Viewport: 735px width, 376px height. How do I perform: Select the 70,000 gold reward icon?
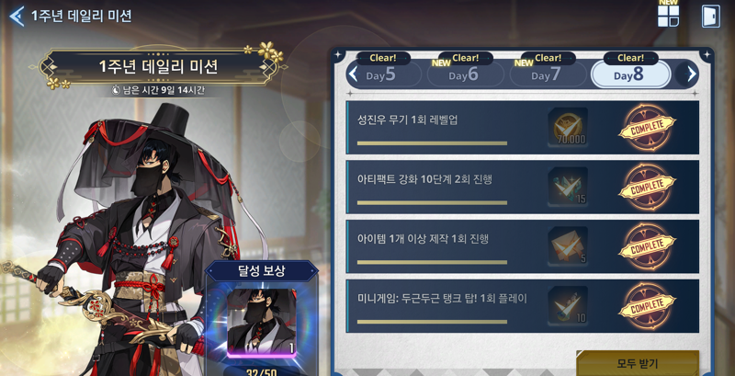click(x=568, y=127)
